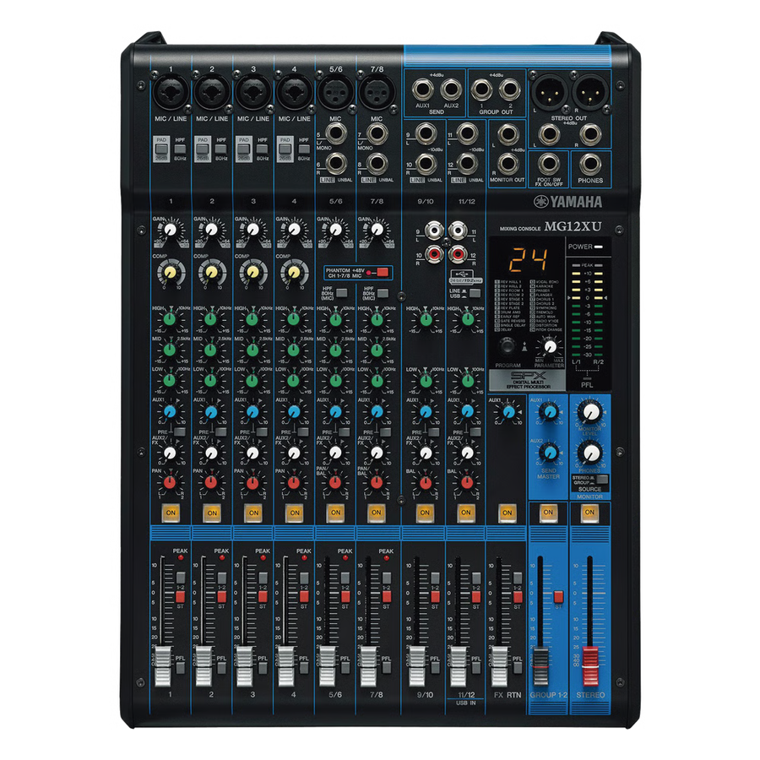Image resolution: width=760 pixels, height=760 pixels.
Task: Select the channel 1 fader cap
Action: coord(163,666)
